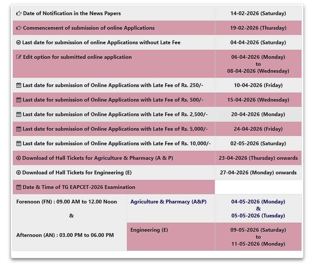
Task: Click calendar icon for Late Fee Rs. 10,000/- row
Action: [x=19, y=143]
